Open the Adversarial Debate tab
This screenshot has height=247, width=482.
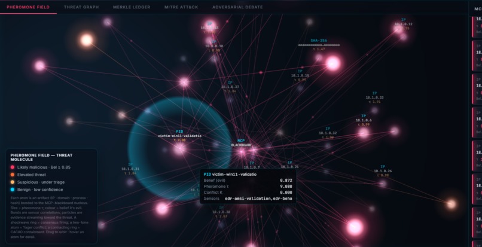click(x=237, y=7)
